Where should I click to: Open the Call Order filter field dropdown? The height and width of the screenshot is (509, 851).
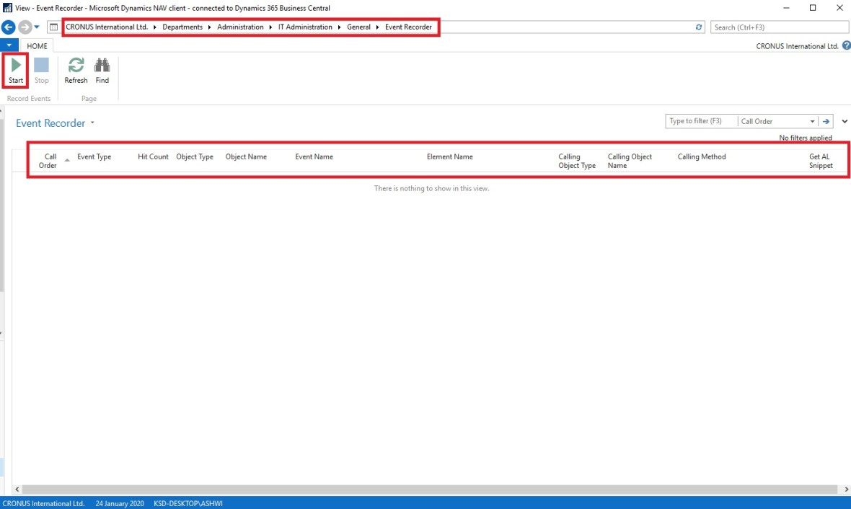tap(812, 121)
